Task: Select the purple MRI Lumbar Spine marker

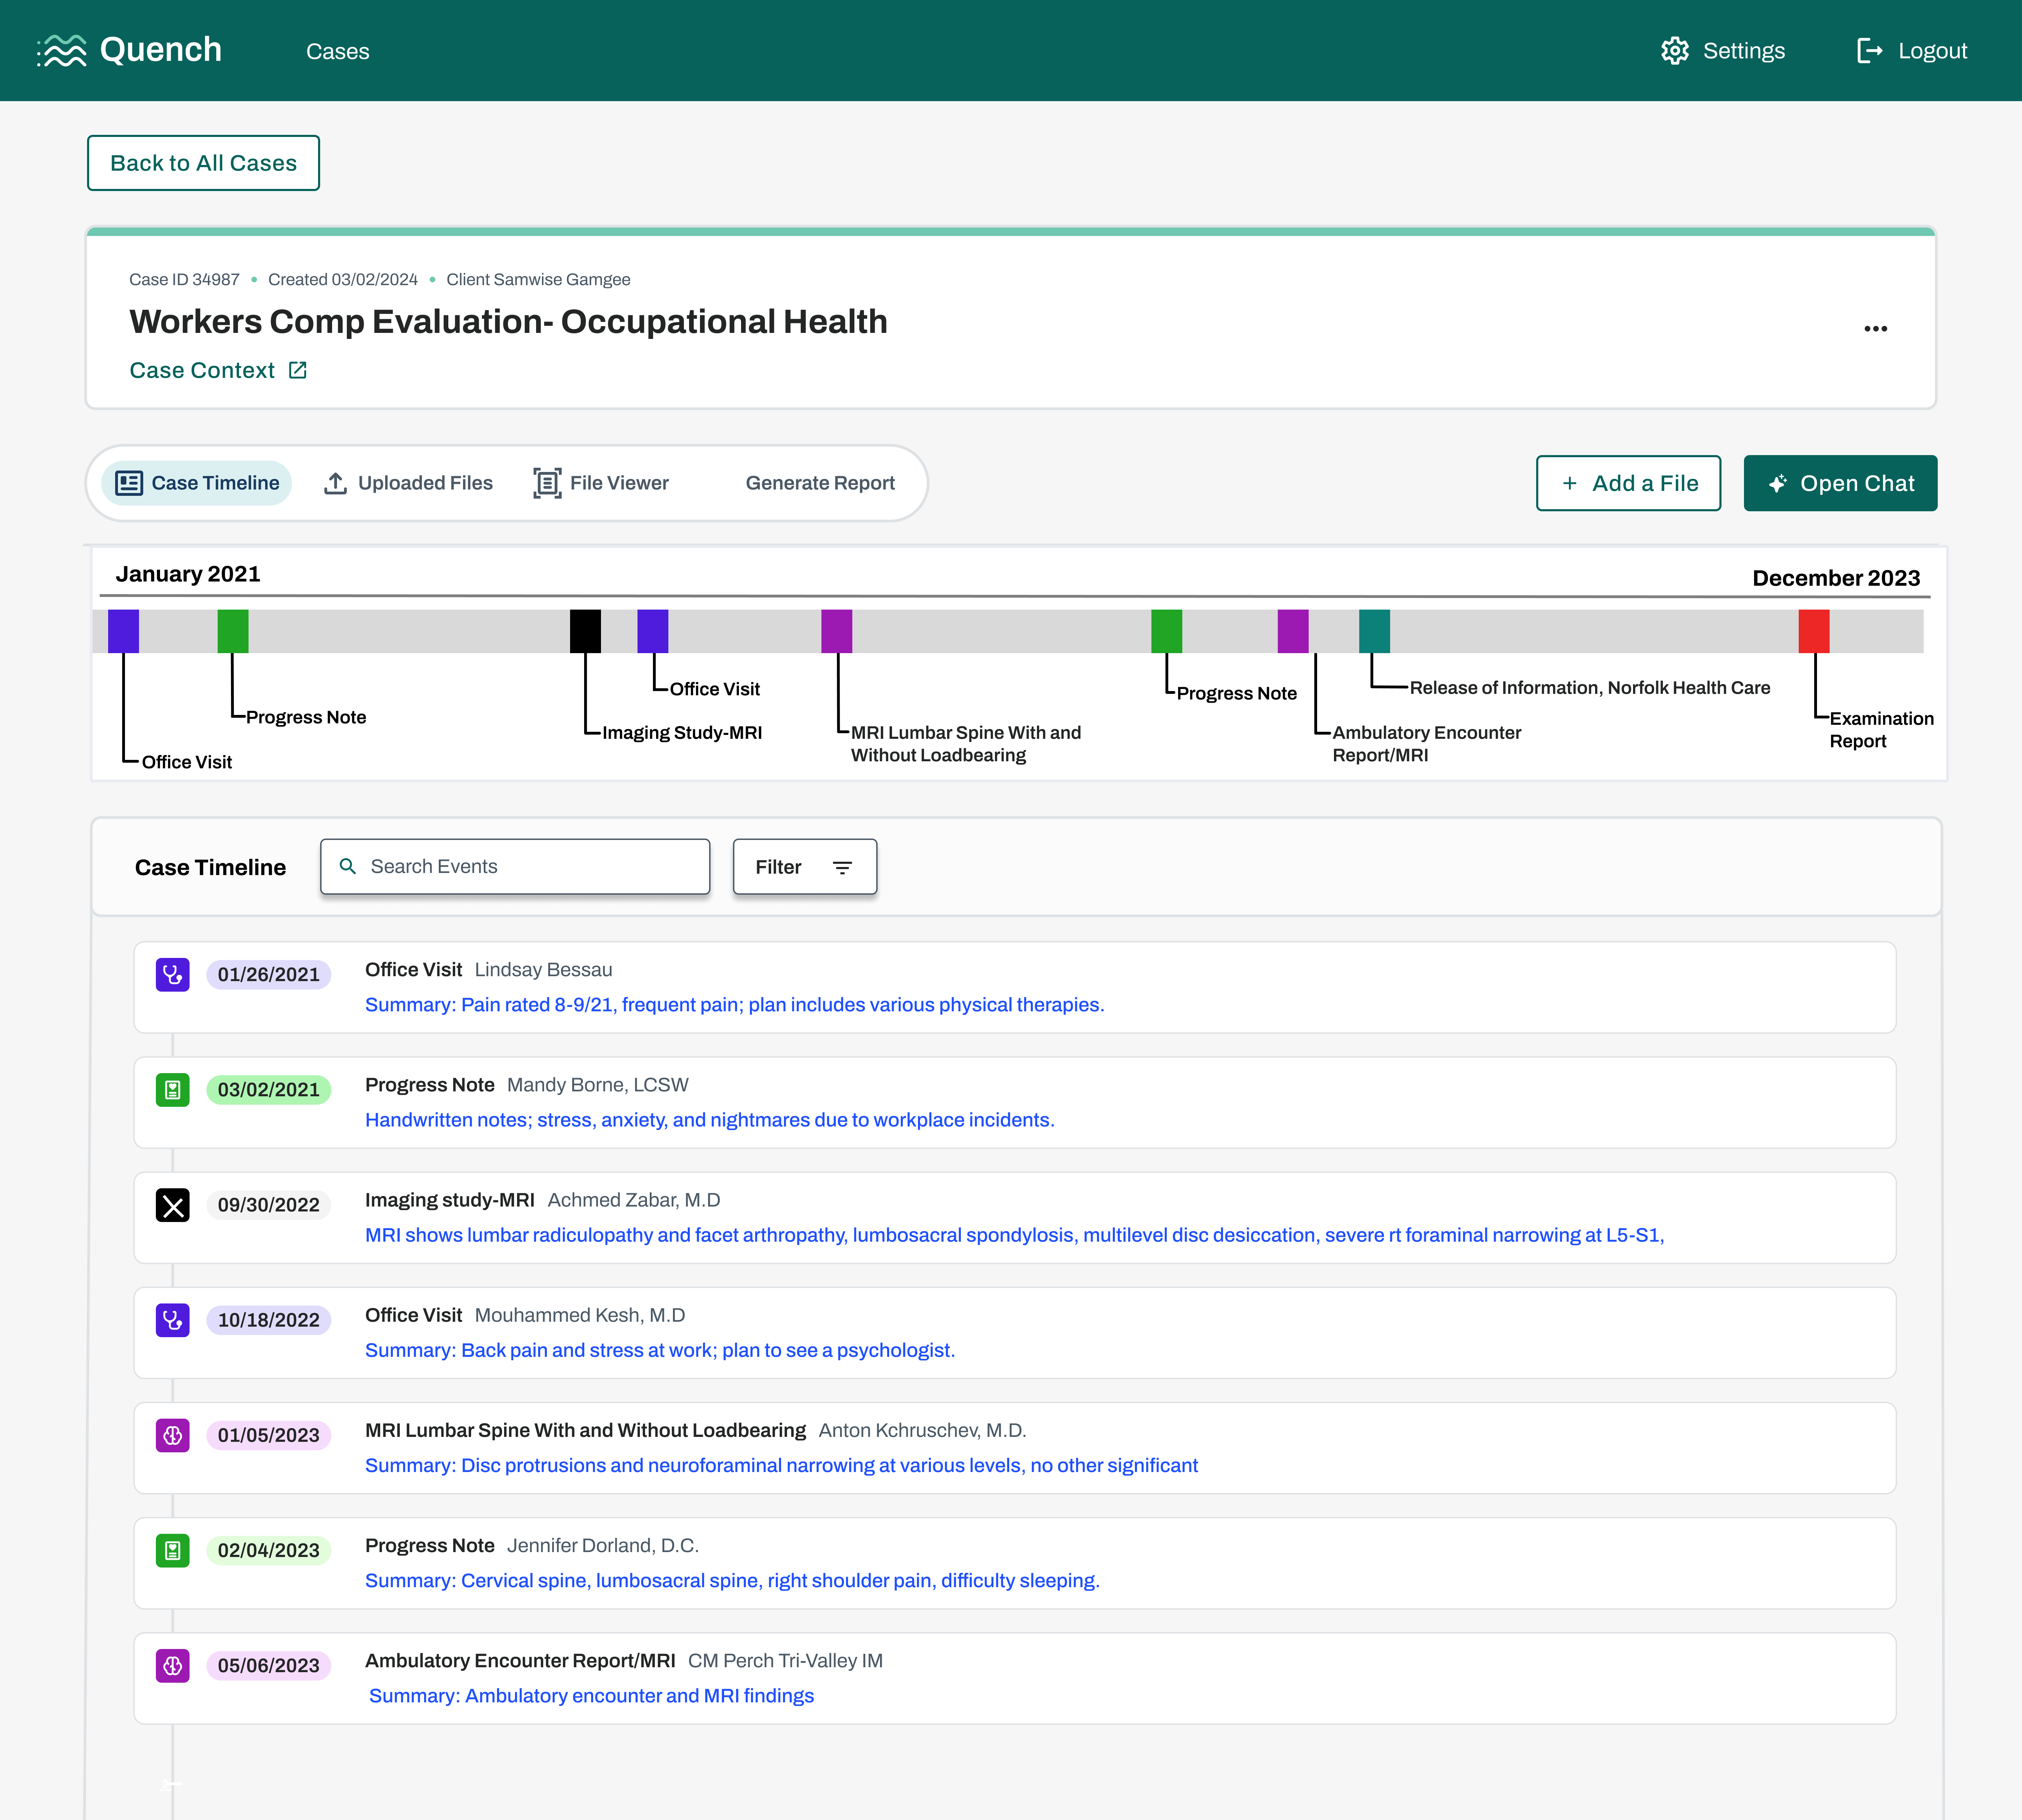Action: (x=837, y=631)
